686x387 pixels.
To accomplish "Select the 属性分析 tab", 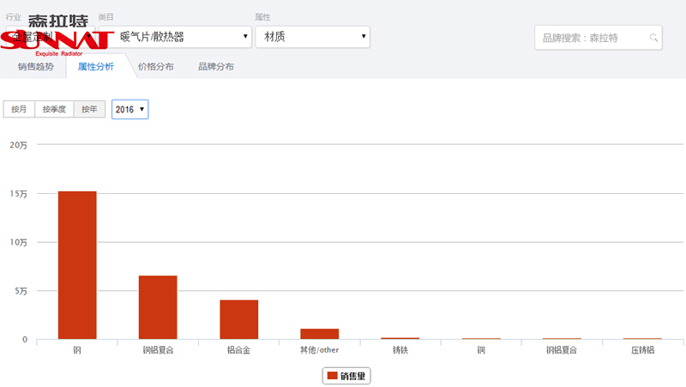I will 96,67.
